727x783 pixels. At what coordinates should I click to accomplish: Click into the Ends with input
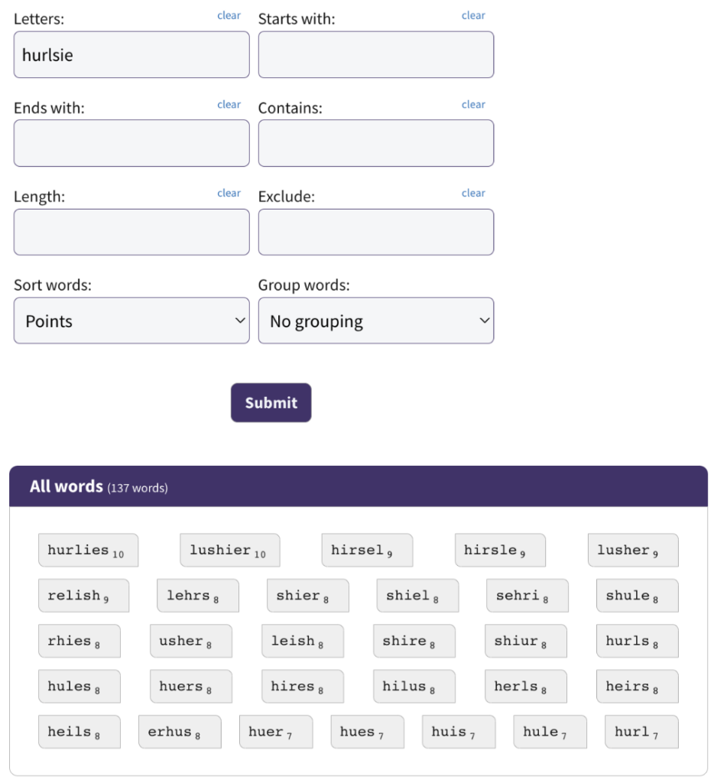131,143
